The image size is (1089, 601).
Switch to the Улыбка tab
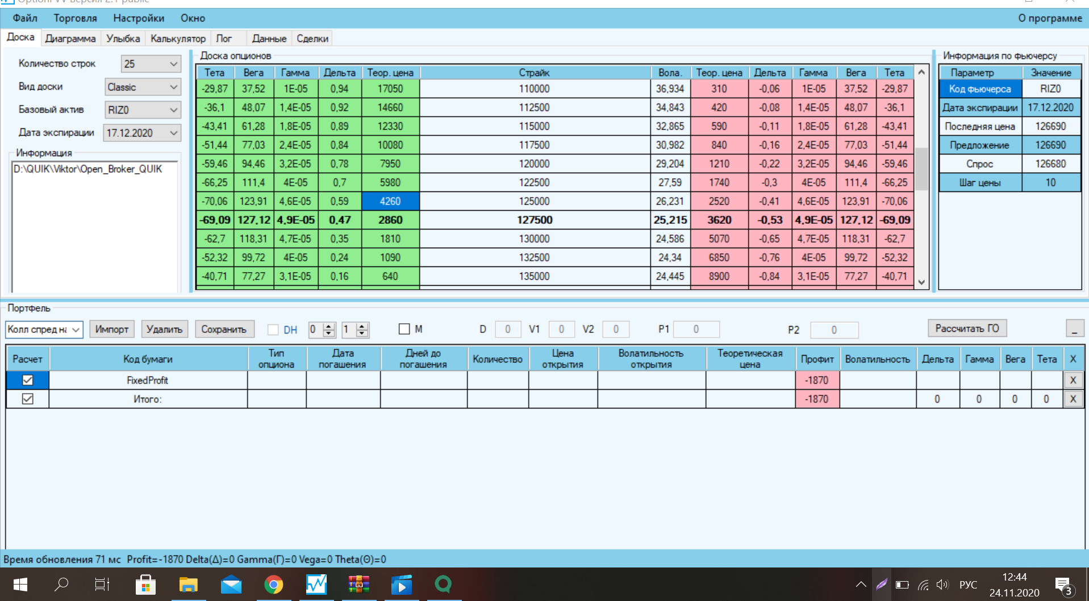123,39
